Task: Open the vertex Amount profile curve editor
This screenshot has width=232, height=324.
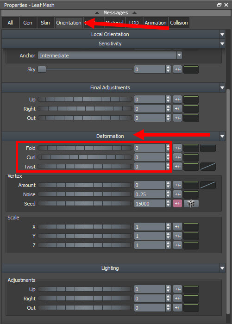Action: [208, 185]
